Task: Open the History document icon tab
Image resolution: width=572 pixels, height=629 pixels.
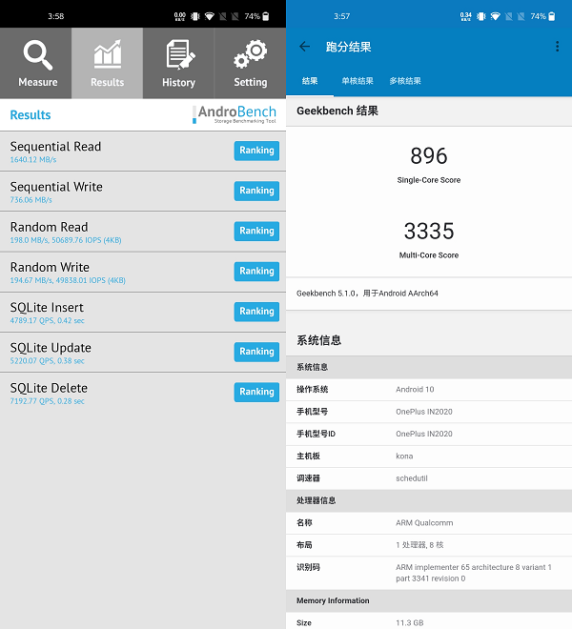Action: tap(178, 63)
